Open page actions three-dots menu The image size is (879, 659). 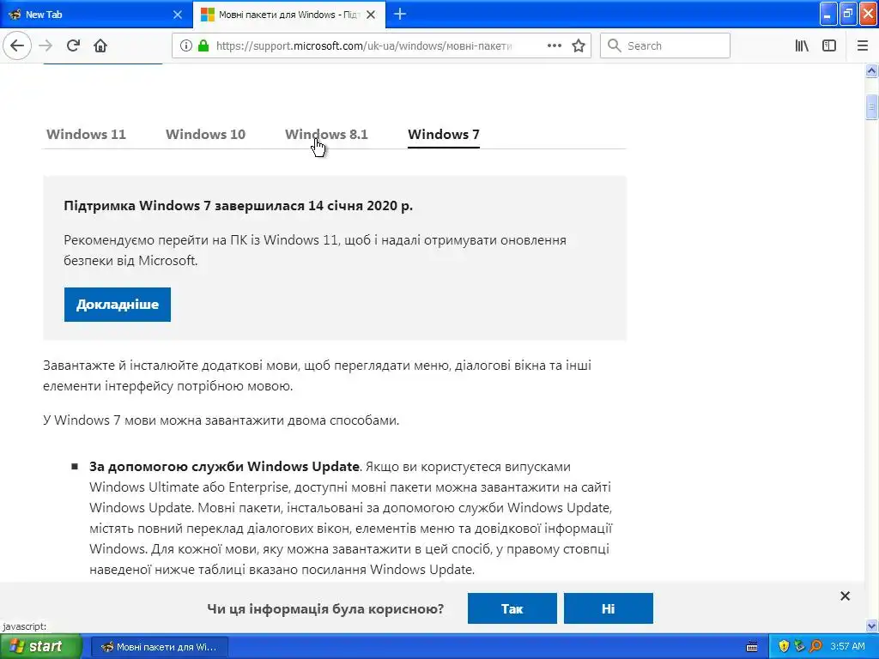pyautogui.click(x=554, y=45)
